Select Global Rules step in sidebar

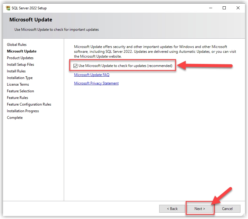point(17,45)
